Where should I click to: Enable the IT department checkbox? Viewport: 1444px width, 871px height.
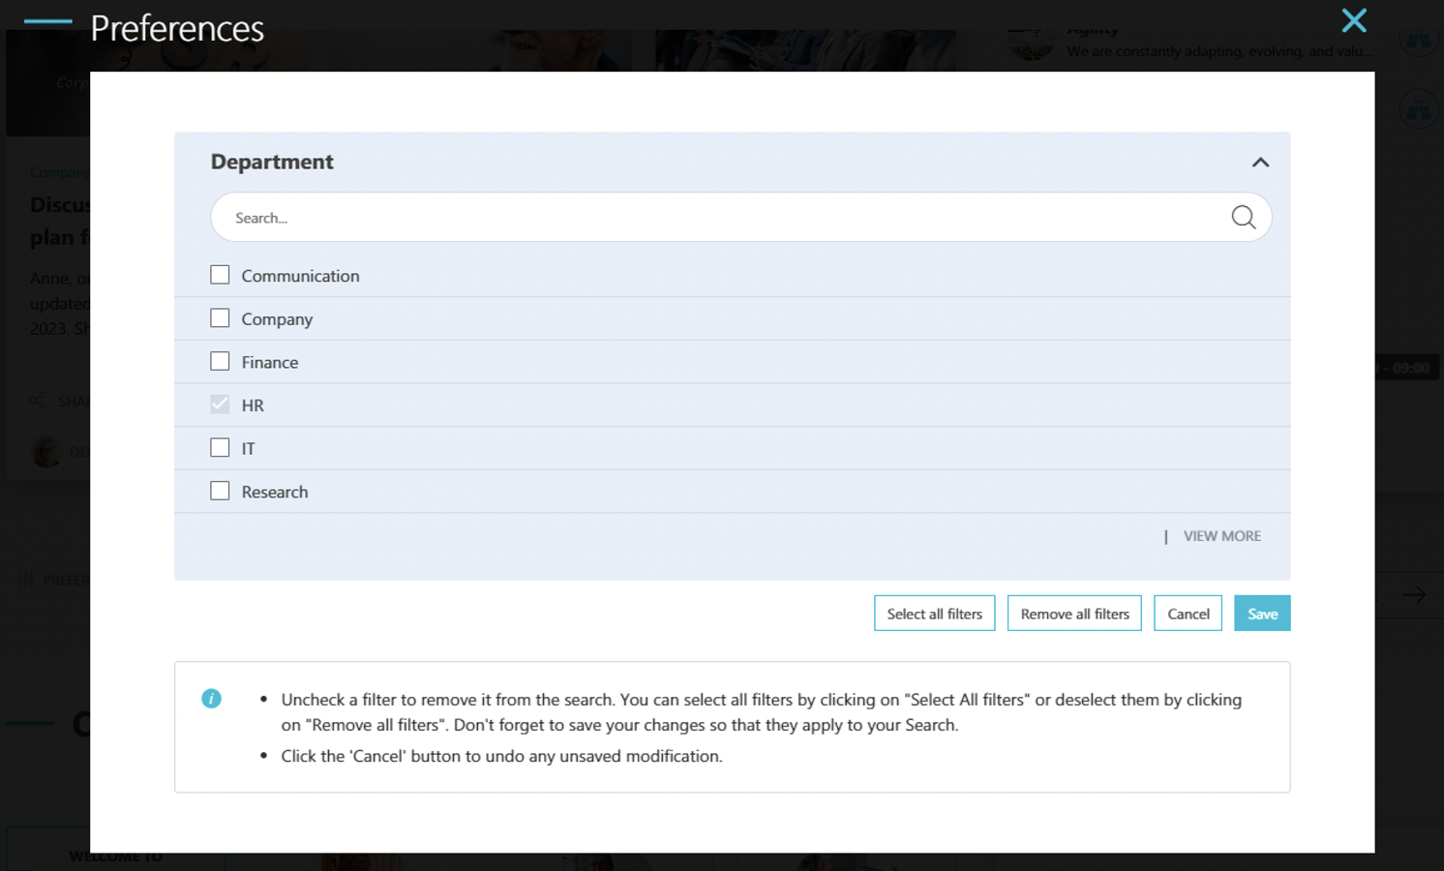(x=220, y=447)
